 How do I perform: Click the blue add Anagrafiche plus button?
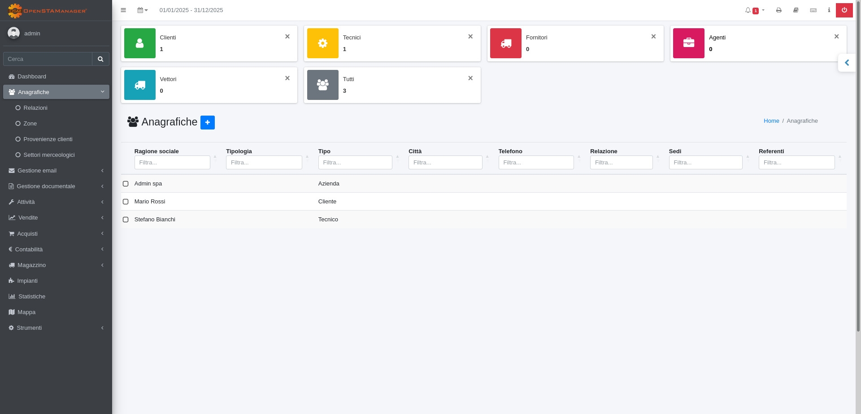click(207, 122)
